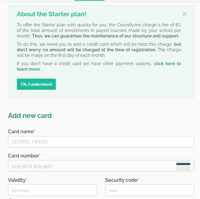This screenshot has height=199, width=200.
Task: Click the text about other payment options
Action: coord(84,64)
